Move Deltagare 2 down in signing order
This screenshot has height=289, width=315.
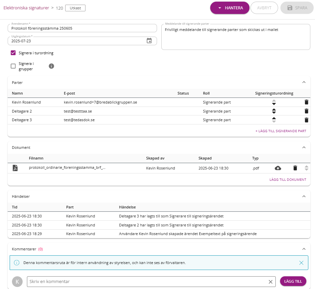(274, 113)
